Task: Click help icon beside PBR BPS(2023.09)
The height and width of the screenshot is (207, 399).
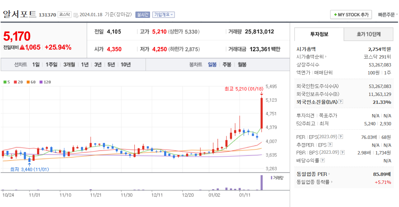Action: coord(342,152)
